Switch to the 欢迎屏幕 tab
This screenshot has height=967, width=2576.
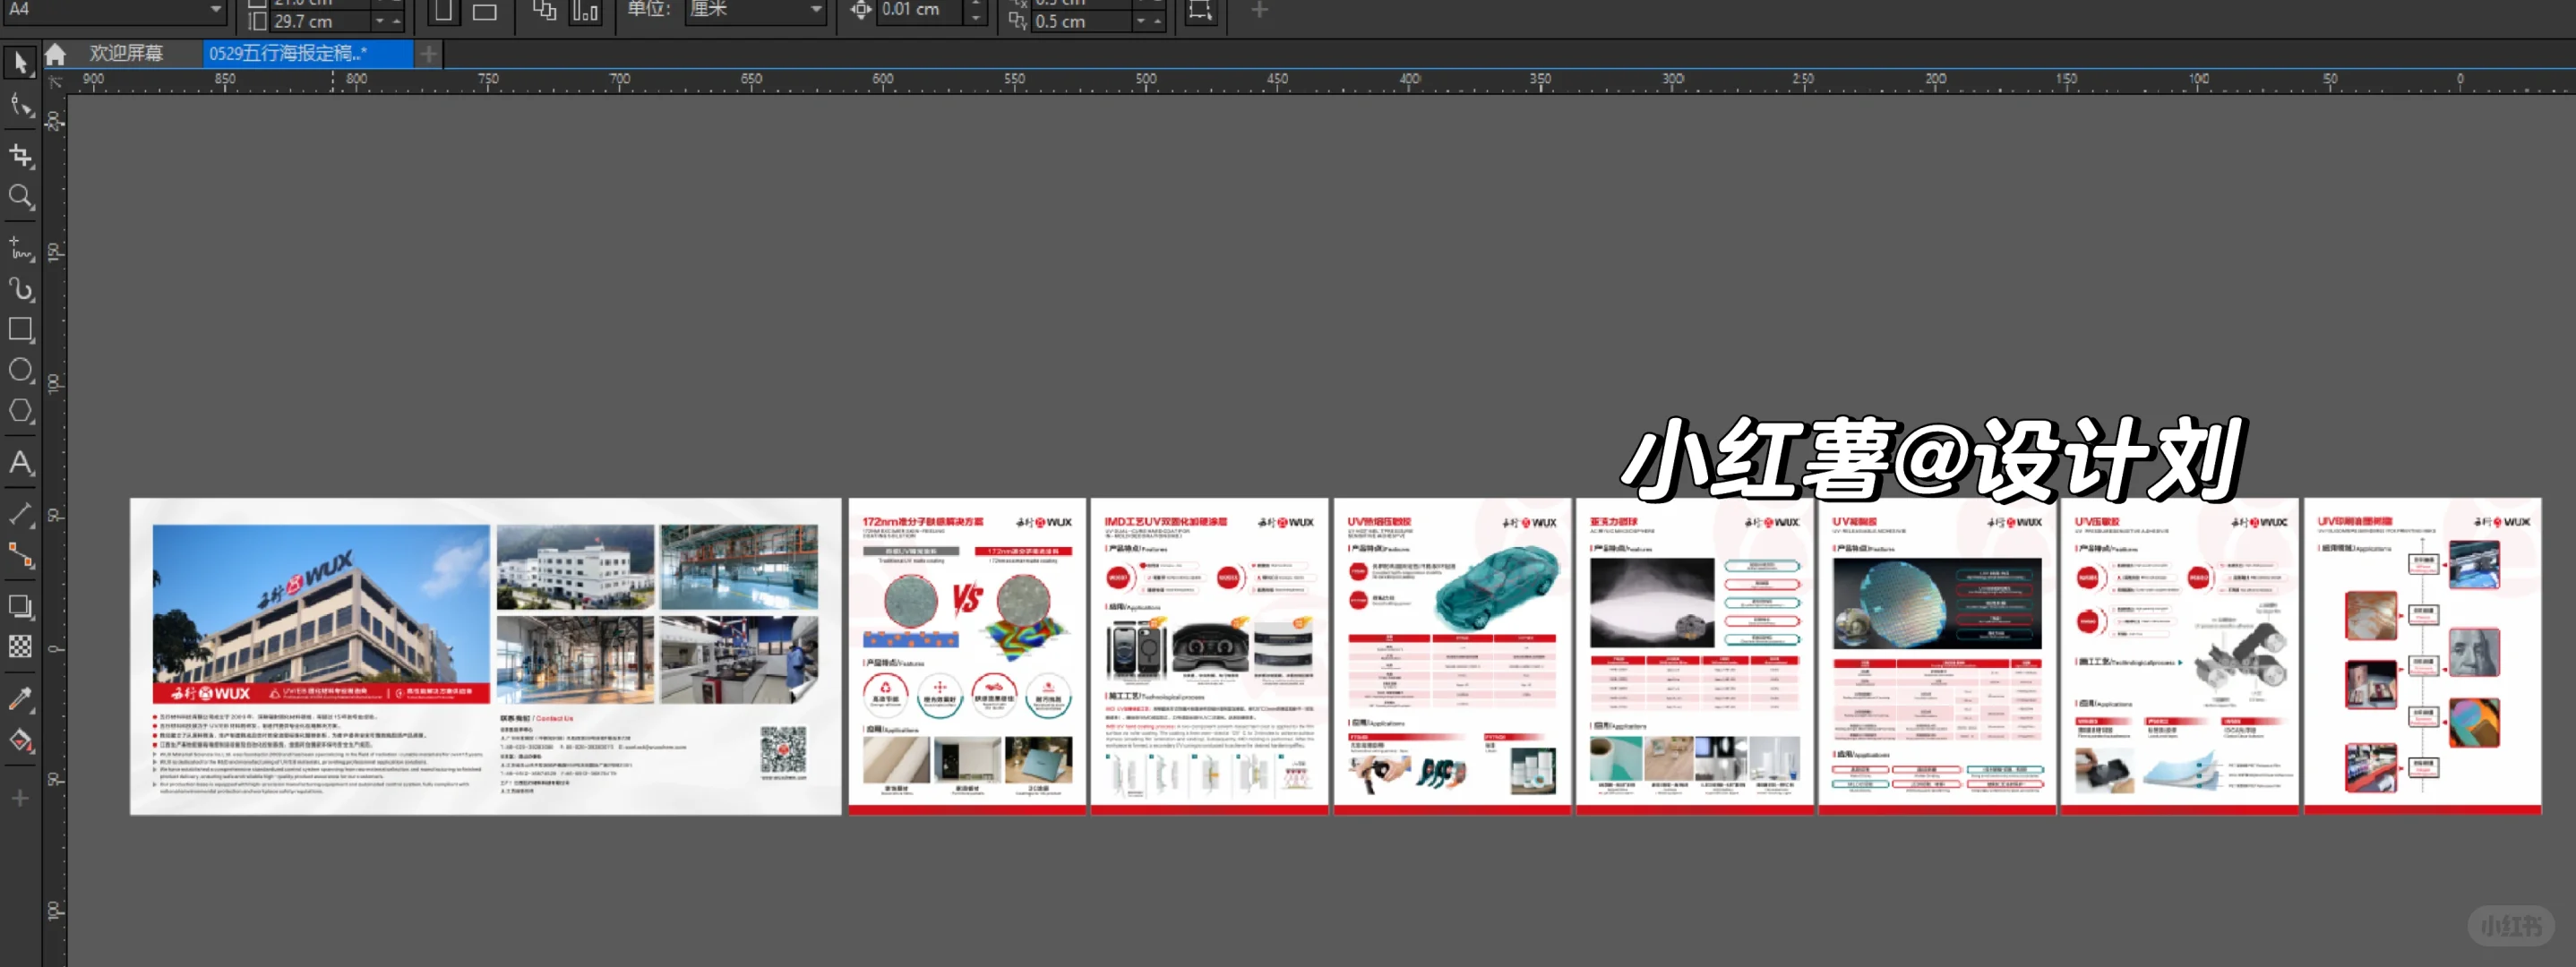[125, 54]
